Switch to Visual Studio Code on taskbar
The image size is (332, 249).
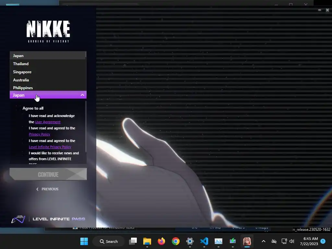coord(204,241)
